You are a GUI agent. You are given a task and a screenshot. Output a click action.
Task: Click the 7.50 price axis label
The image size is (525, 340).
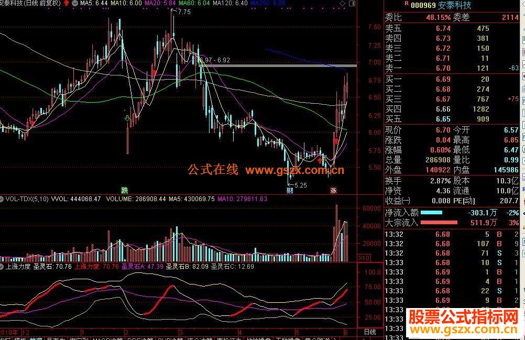point(374,27)
